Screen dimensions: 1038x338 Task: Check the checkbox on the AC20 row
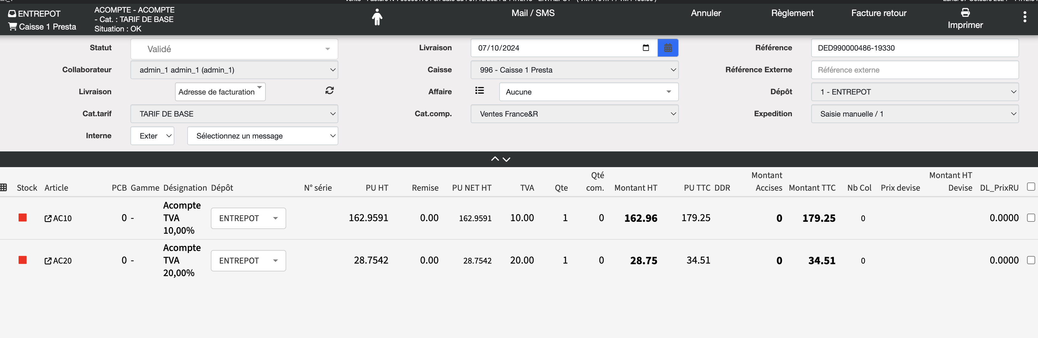coord(1030,260)
